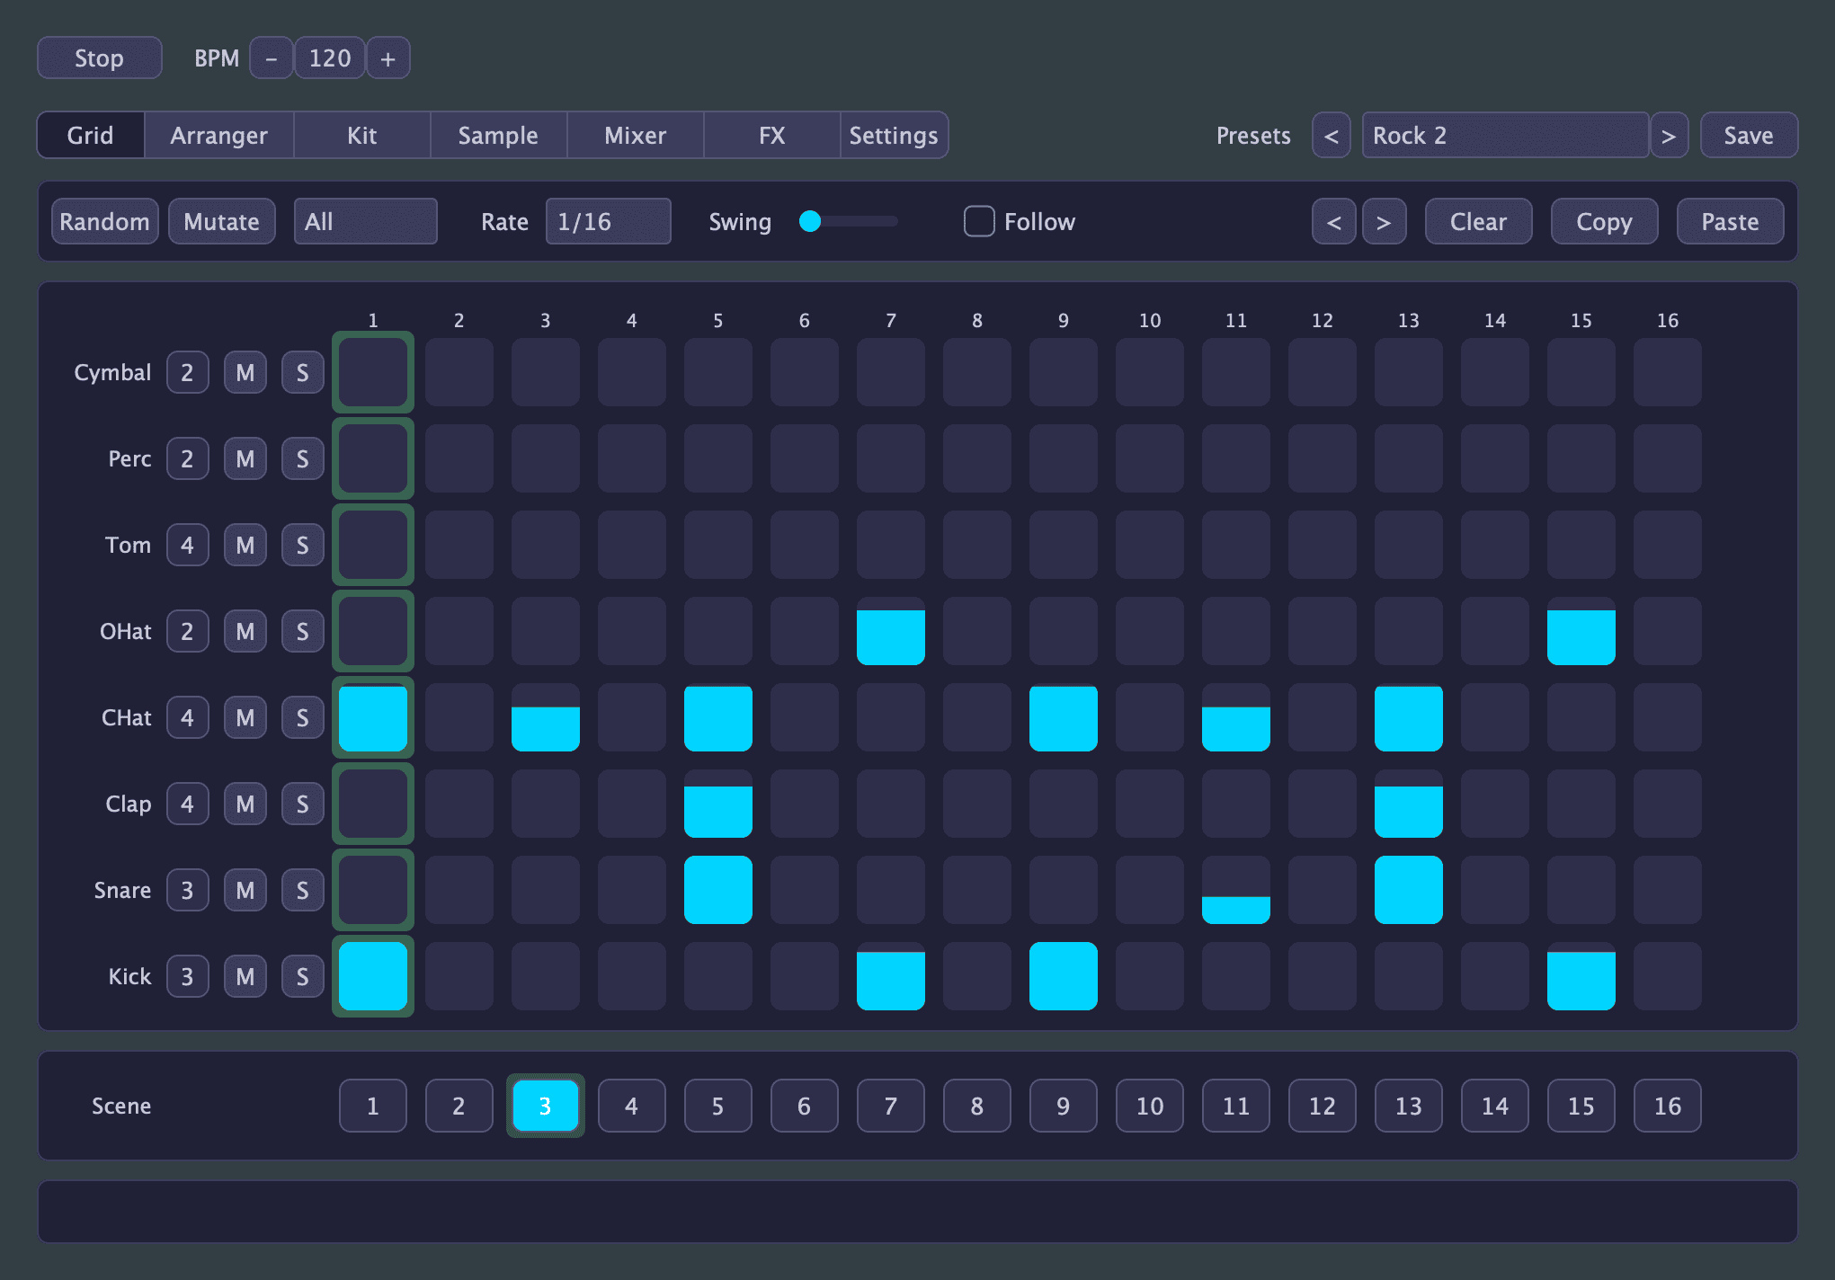Select Scene 10

click(x=1150, y=1106)
